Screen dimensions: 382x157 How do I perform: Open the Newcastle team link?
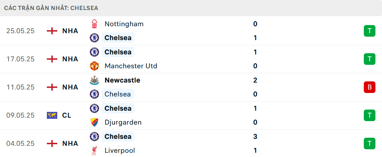click(123, 80)
